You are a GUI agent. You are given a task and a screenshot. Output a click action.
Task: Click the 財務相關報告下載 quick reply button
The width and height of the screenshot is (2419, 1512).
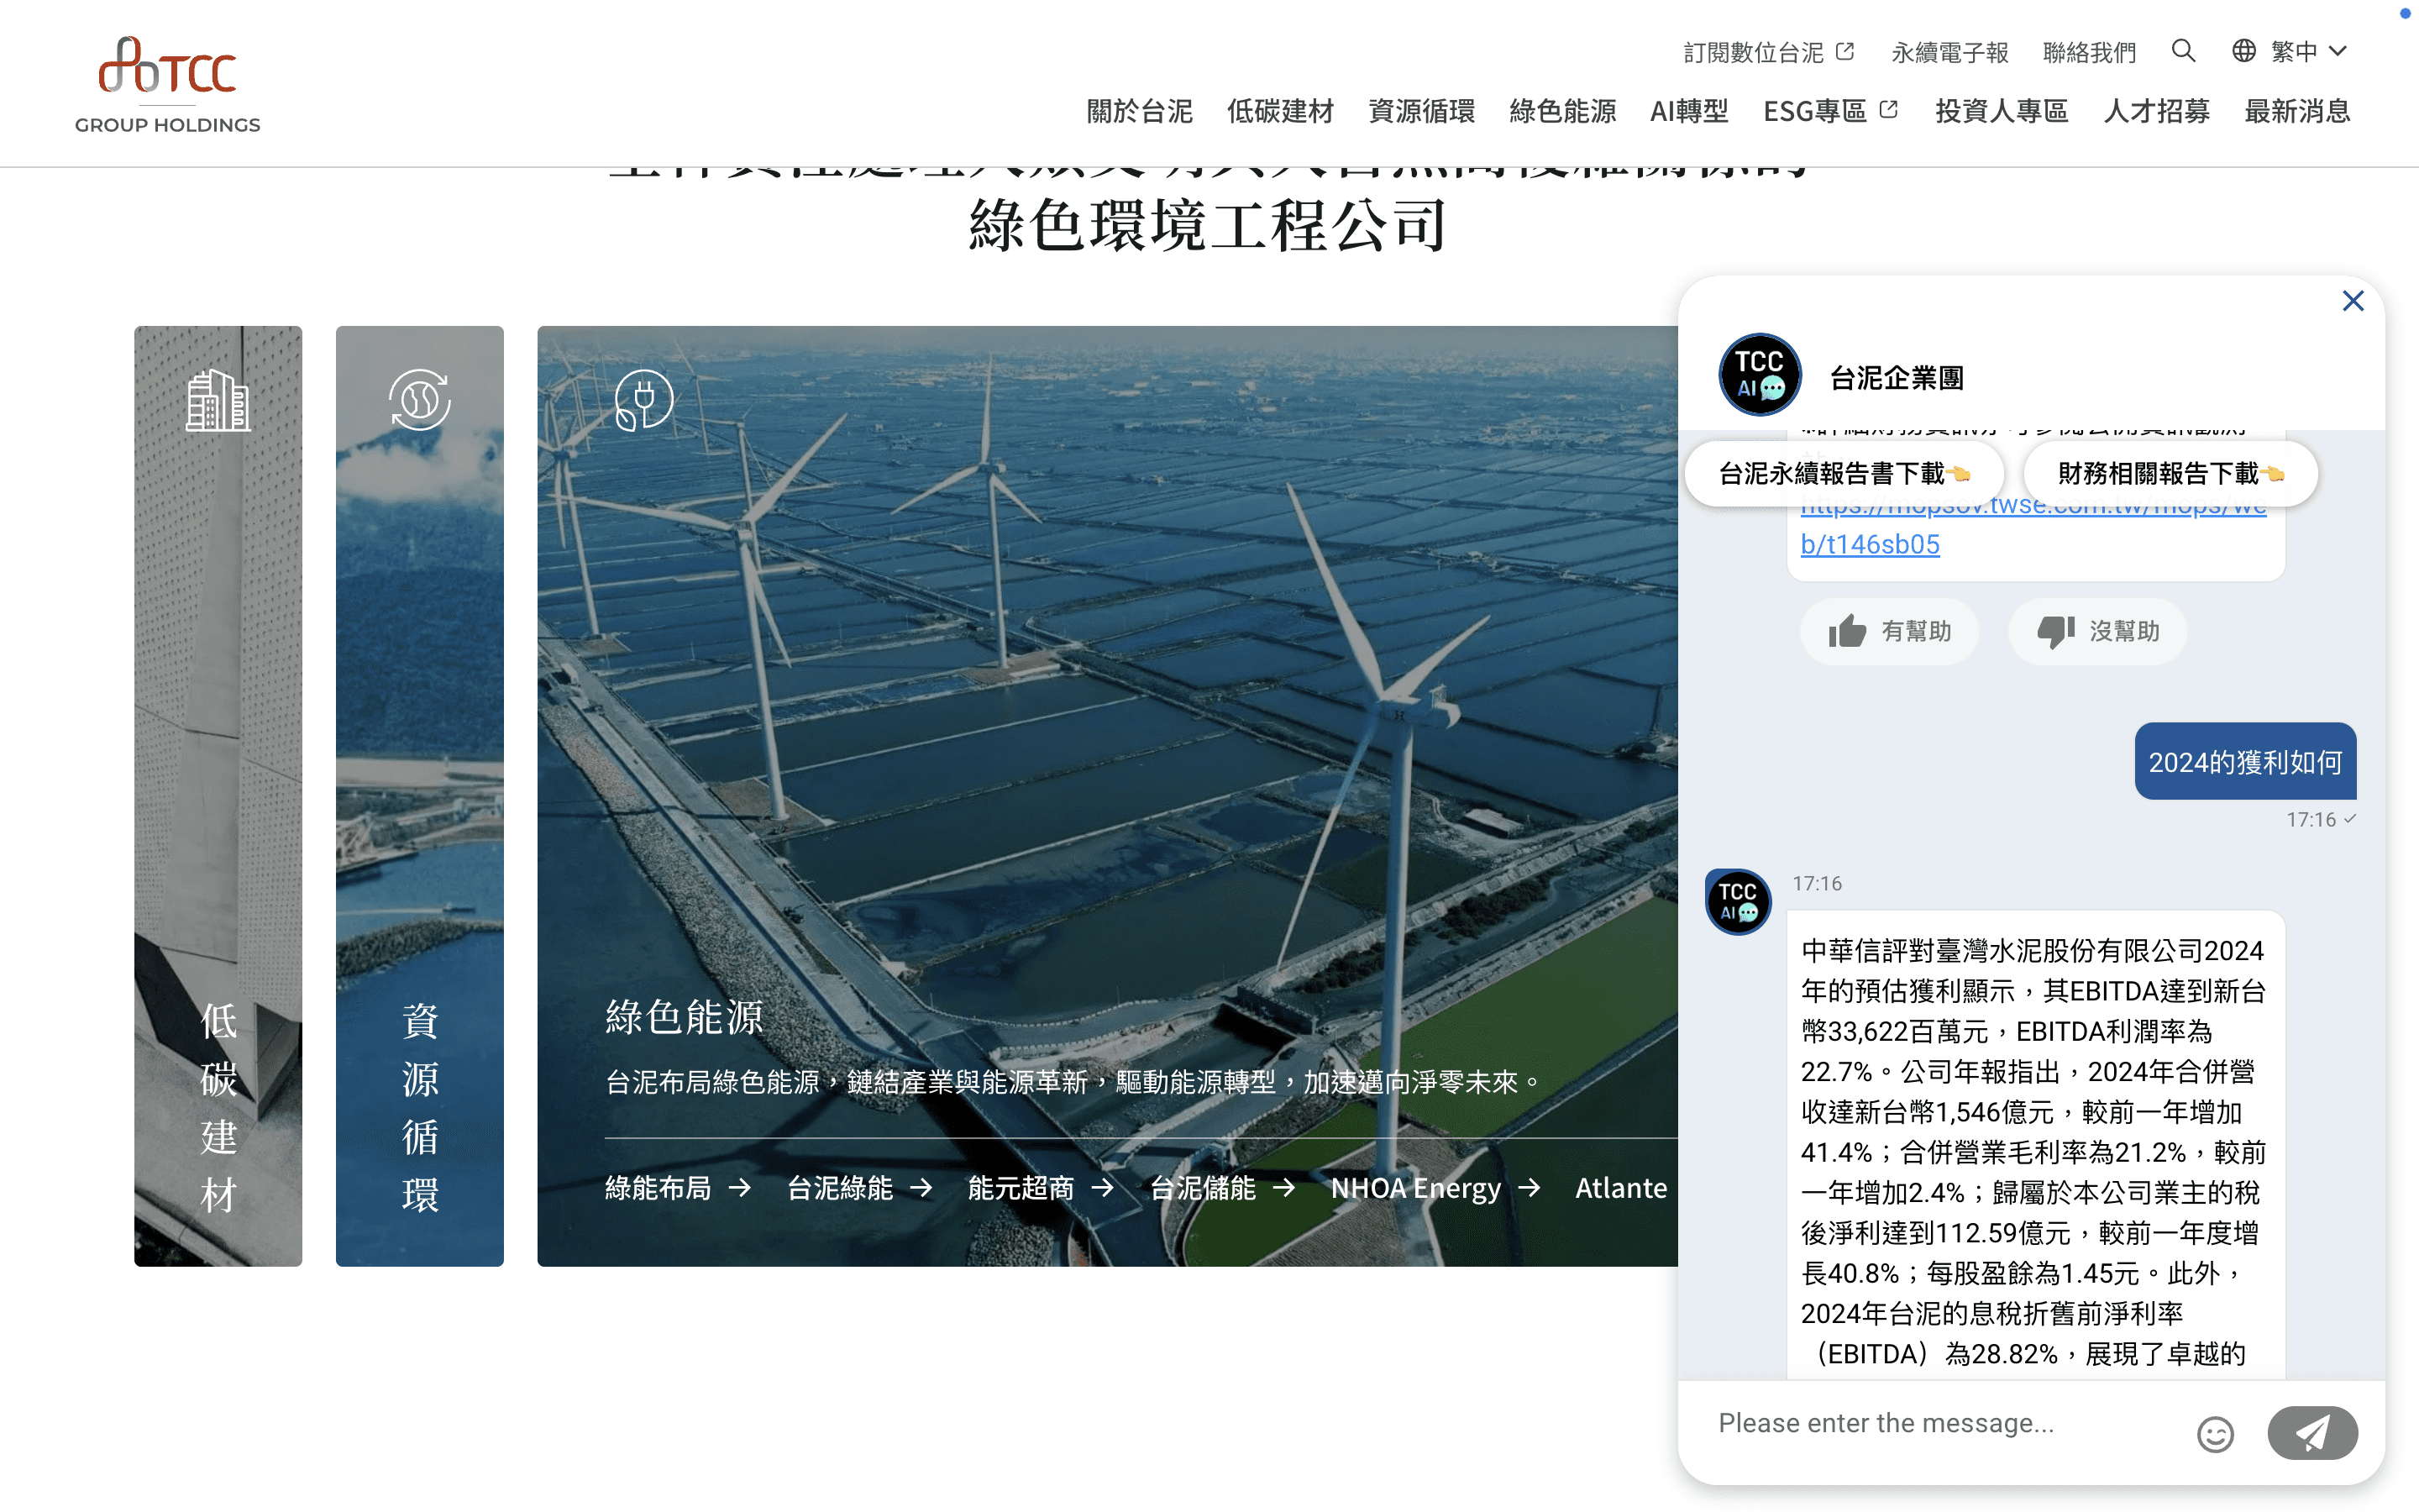(x=2169, y=473)
